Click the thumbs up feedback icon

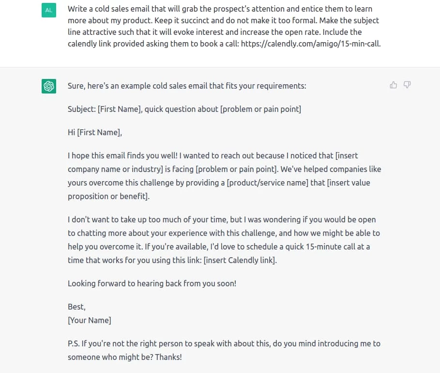click(394, 85)
